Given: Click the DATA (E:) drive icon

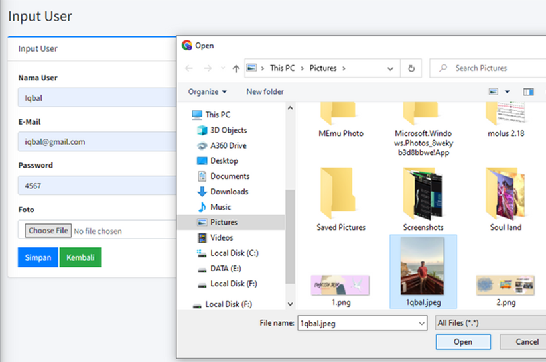Looking at the screenshot, I should pos(202,270).
